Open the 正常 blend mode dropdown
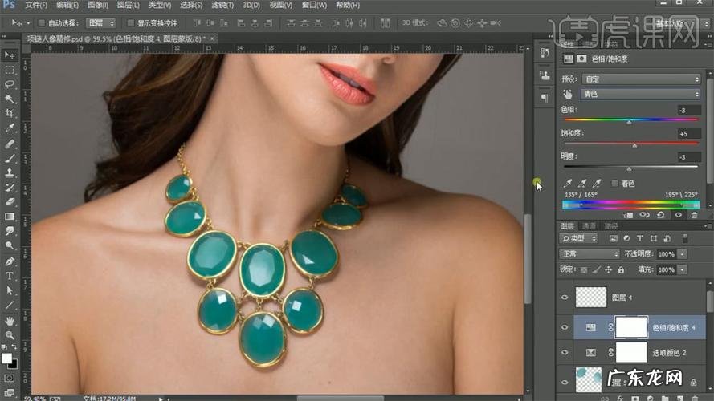The height and width of the screenshot is (401, 714). click(x=590, y=254)
